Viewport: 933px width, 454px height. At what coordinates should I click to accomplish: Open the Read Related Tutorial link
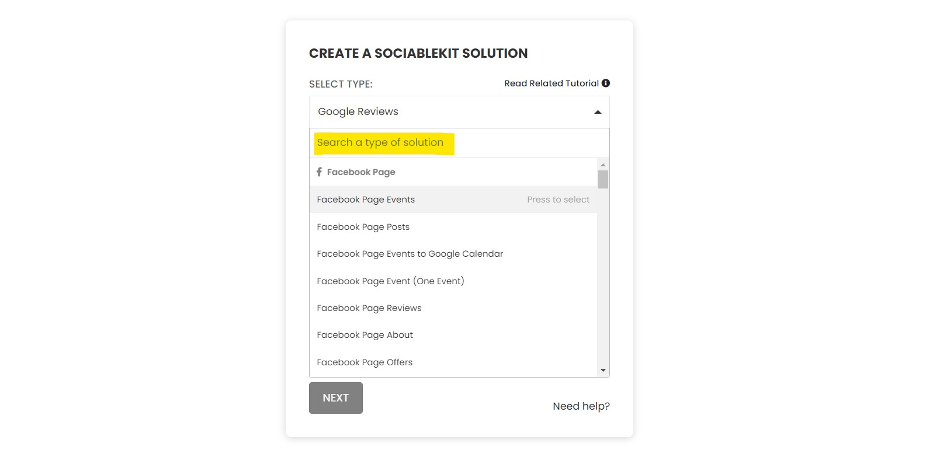click(552, 83)
